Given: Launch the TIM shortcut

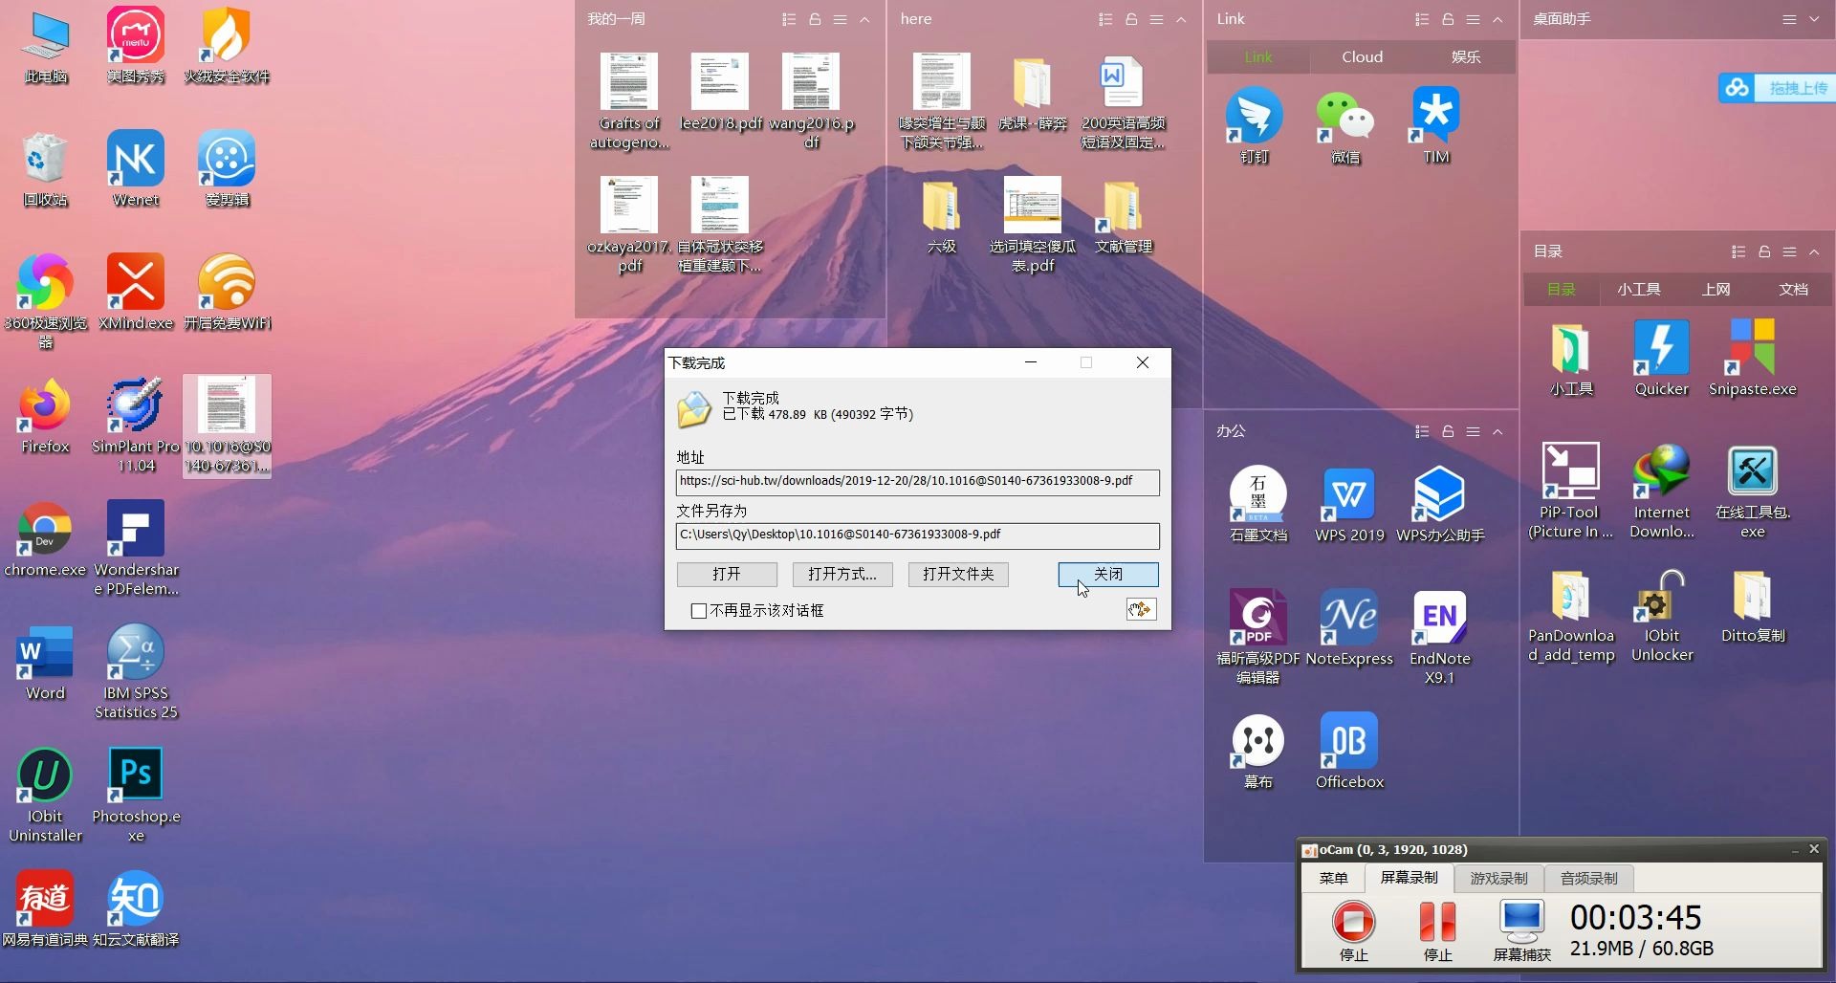Looking at the screenshot, I should [1436, 125].
